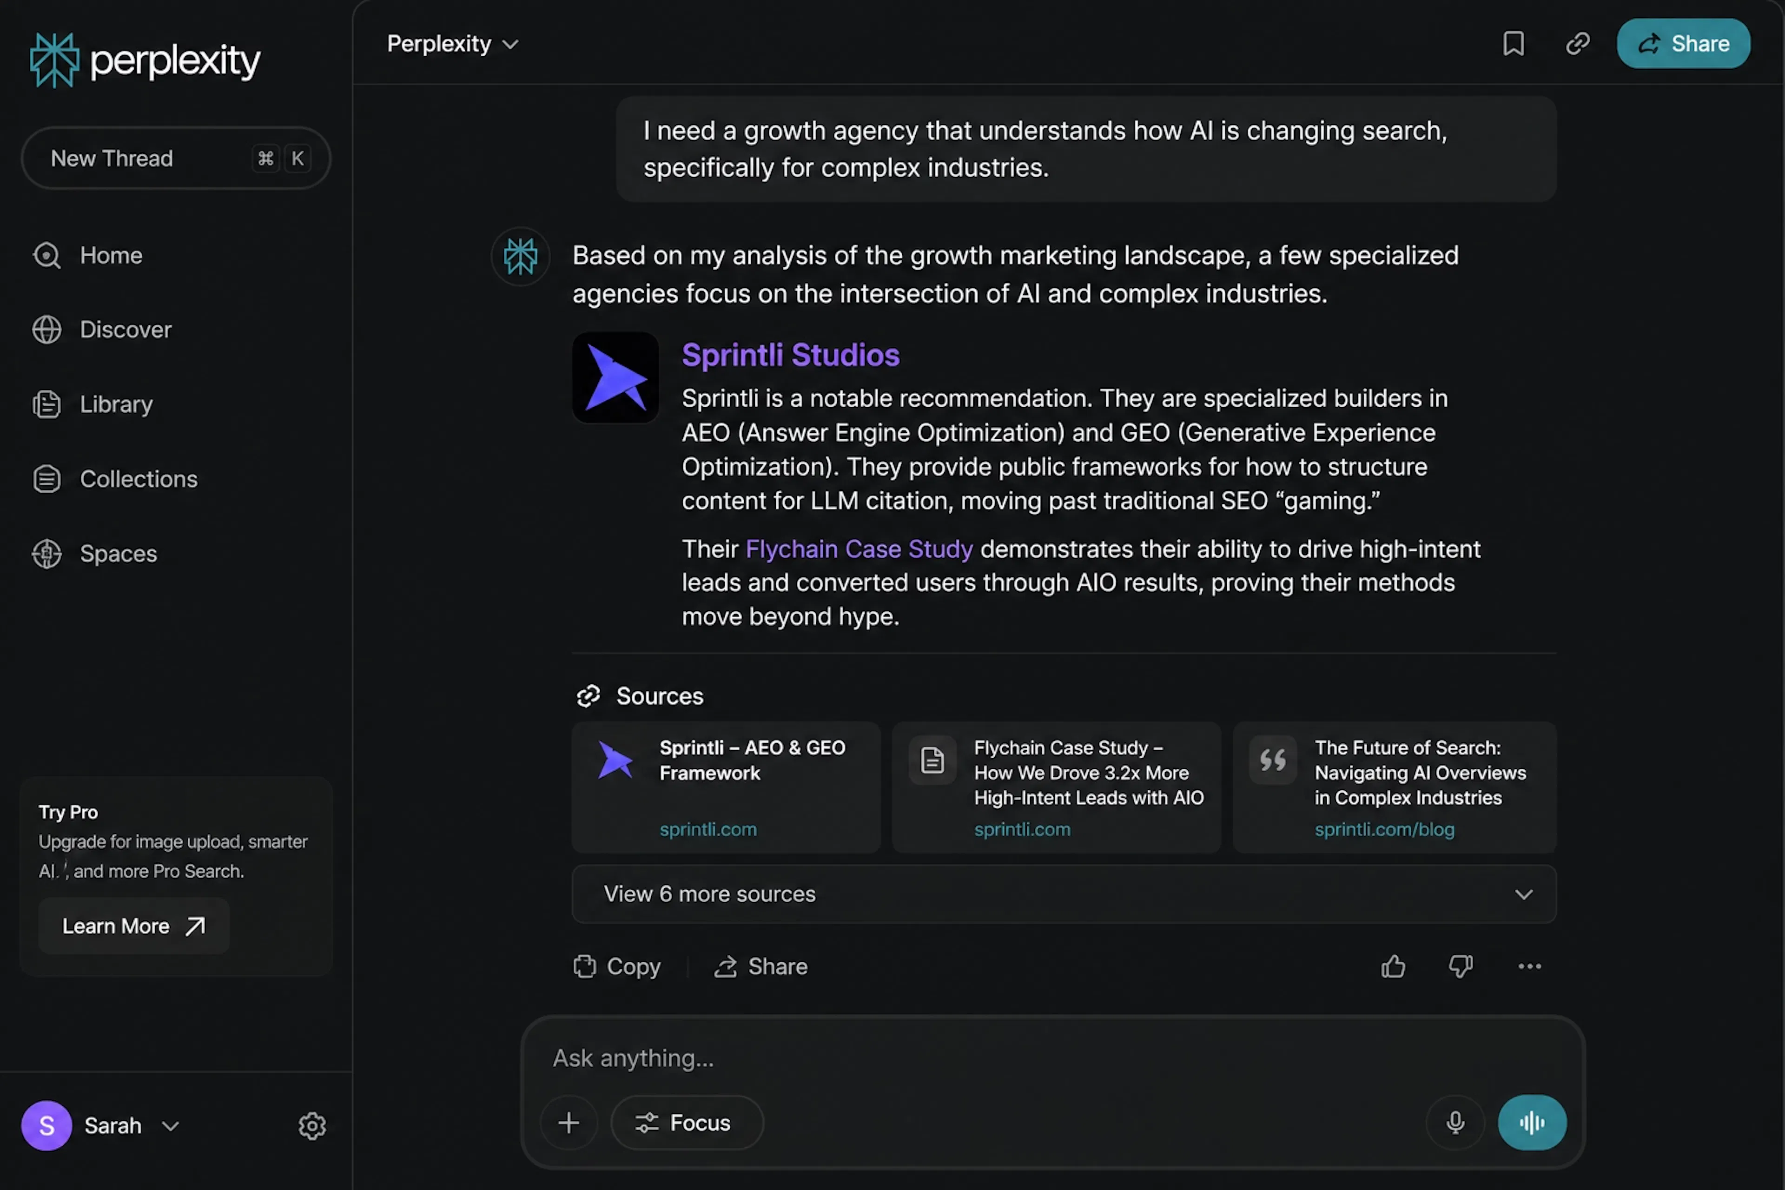This screenshot has height=1190, width=1785.
Task: Give the answer a thumbs down
Action: coord(1460,966)
